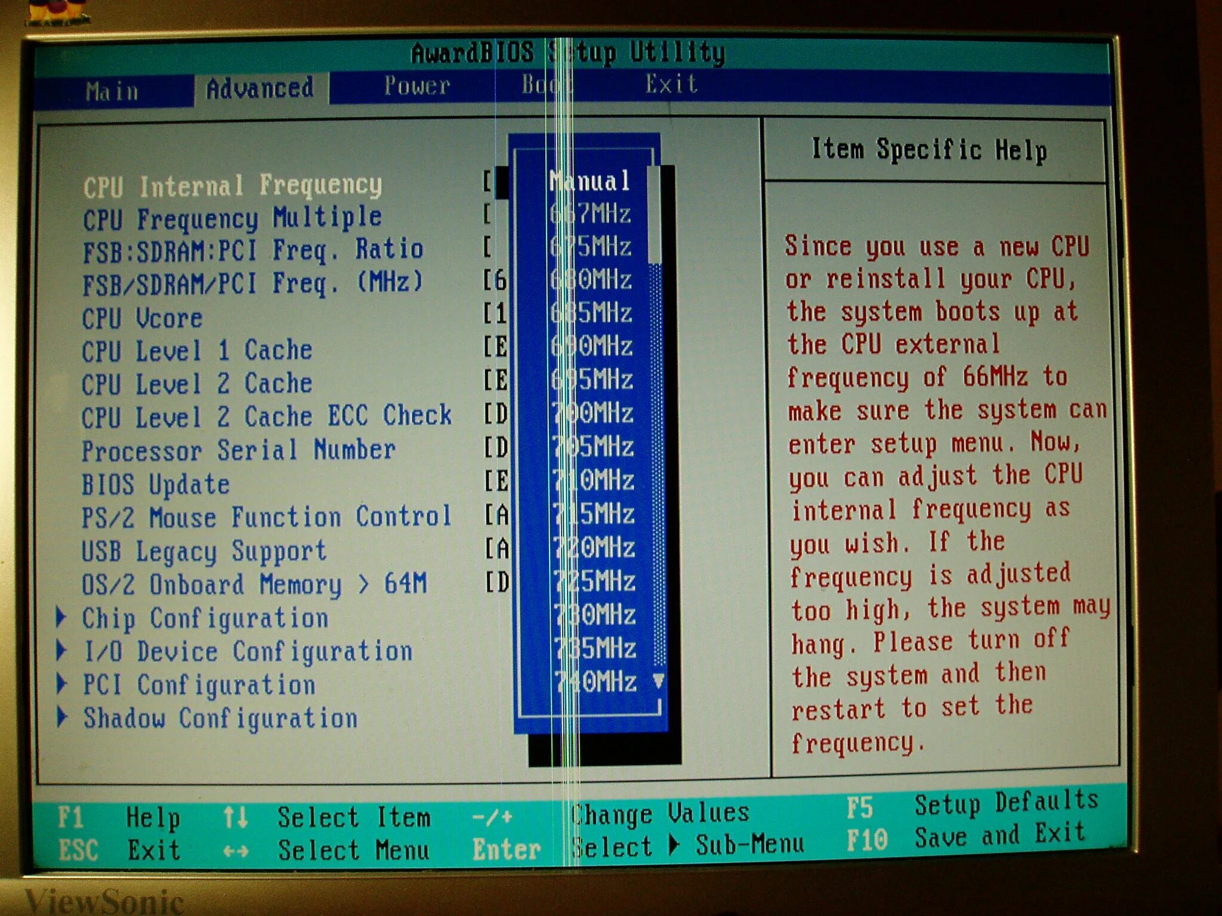Select FSB/SDRAM/PCI Freq. (MHz) setting
This screenshot has width=1222, height=916.
point(253,283)
